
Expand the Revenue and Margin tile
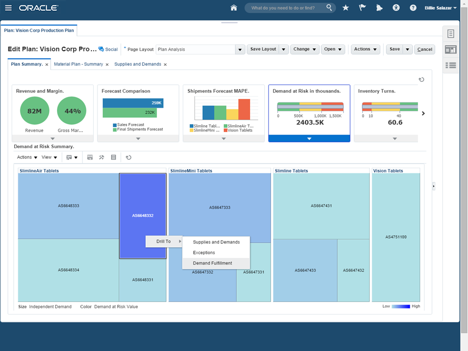point(53,138)
